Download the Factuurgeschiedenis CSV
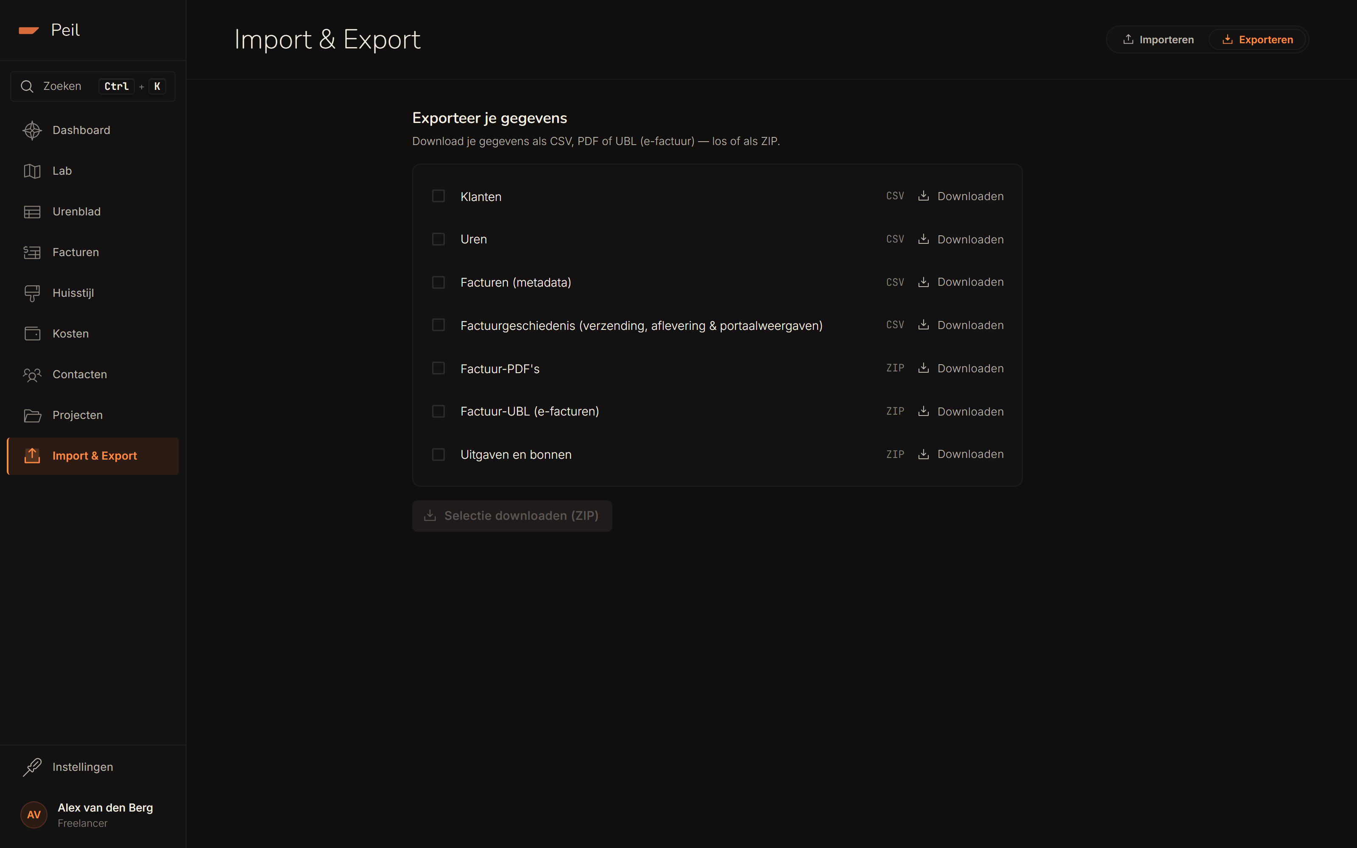 (x=961, y=325)
